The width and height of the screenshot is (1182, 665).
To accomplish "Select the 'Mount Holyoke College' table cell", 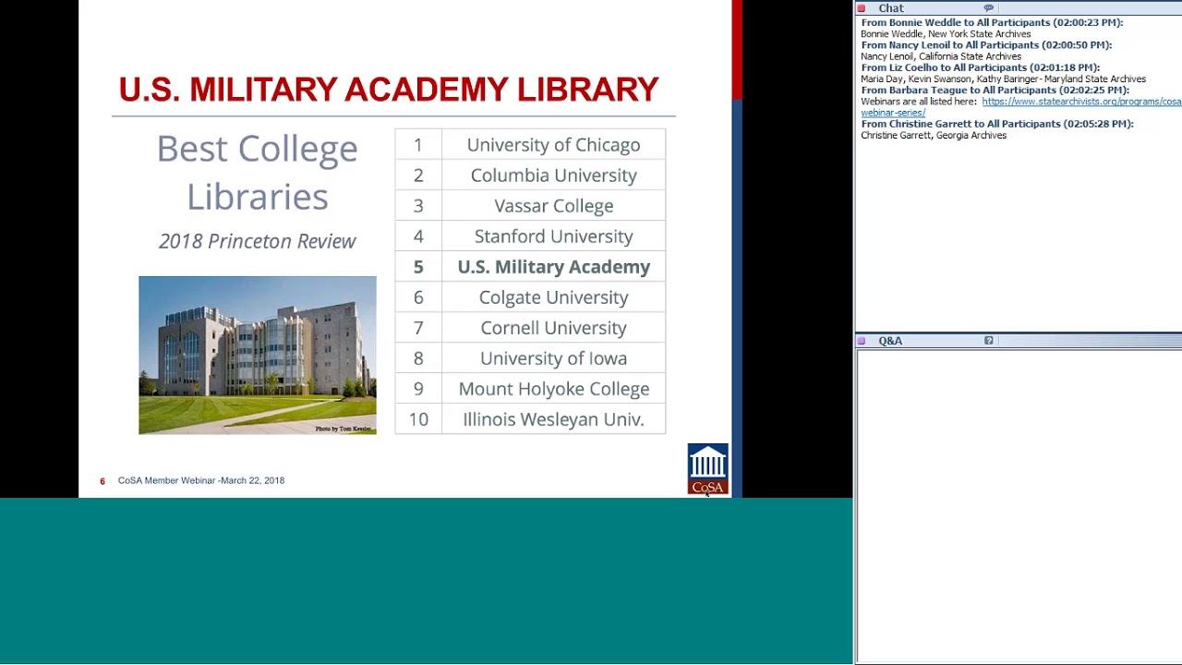I will coord(554,389).
